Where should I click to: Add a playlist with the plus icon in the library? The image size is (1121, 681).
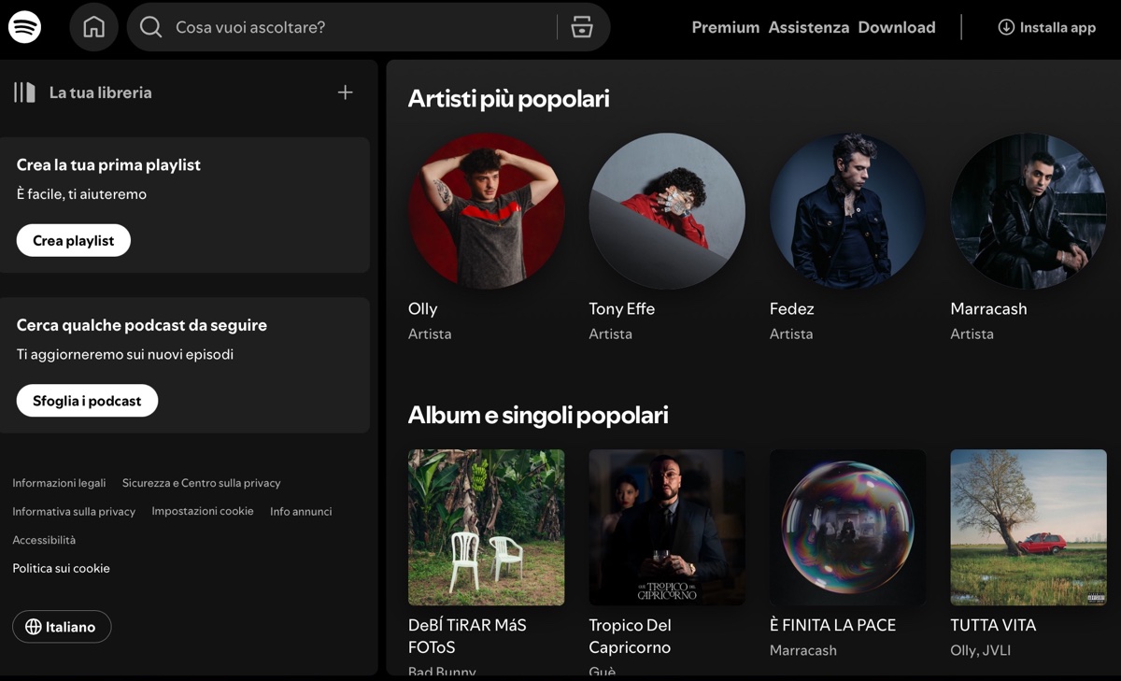pyautogui.click(x=345, y=92)
